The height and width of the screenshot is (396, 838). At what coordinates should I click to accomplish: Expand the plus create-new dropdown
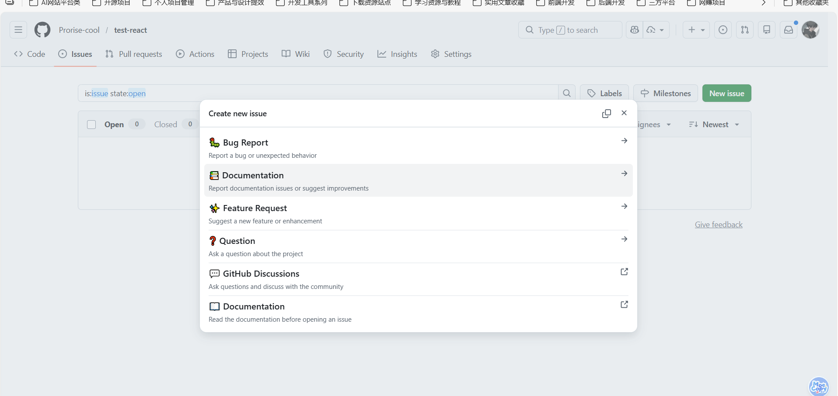coord(696,30)
